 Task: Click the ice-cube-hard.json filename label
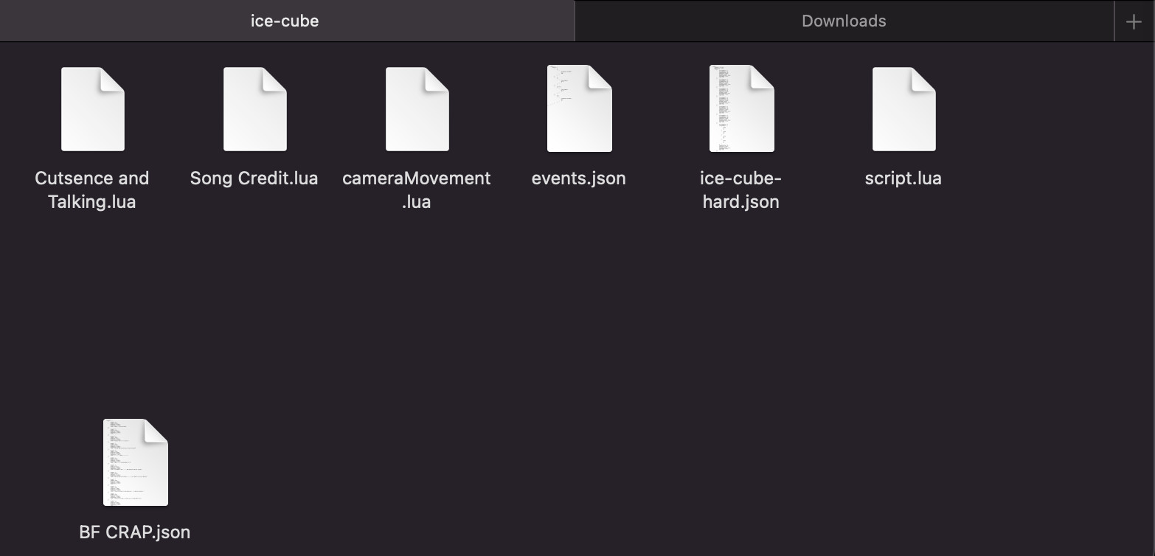(741, 190)
